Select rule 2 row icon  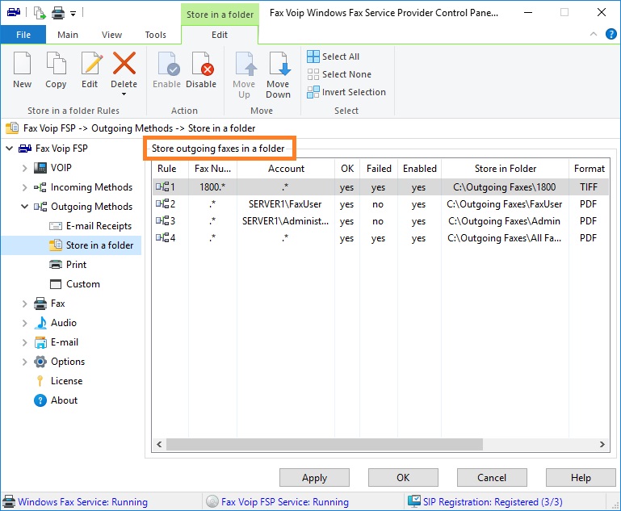162,204
